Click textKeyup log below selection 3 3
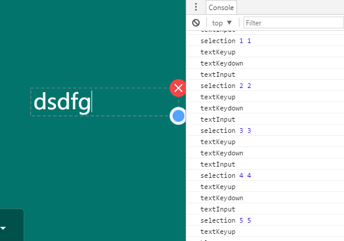The height and width of the screenshot is (241, 344). (x=265, y=142)
